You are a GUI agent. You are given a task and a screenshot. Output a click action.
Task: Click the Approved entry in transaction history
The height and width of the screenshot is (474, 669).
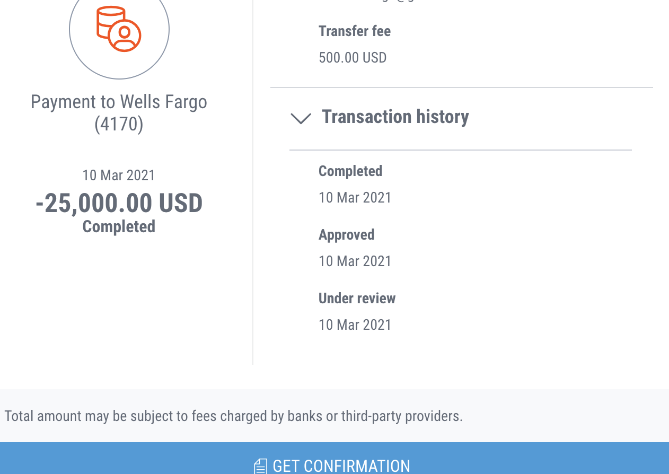(347, 235)
